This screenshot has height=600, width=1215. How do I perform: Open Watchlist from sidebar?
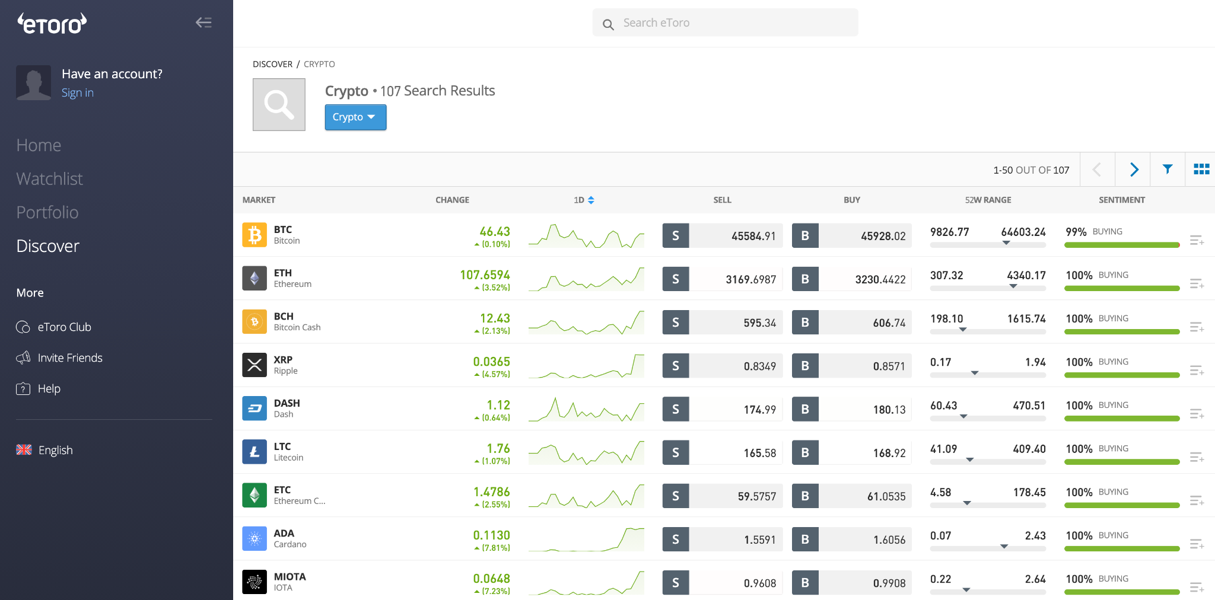tap(49, 178)
